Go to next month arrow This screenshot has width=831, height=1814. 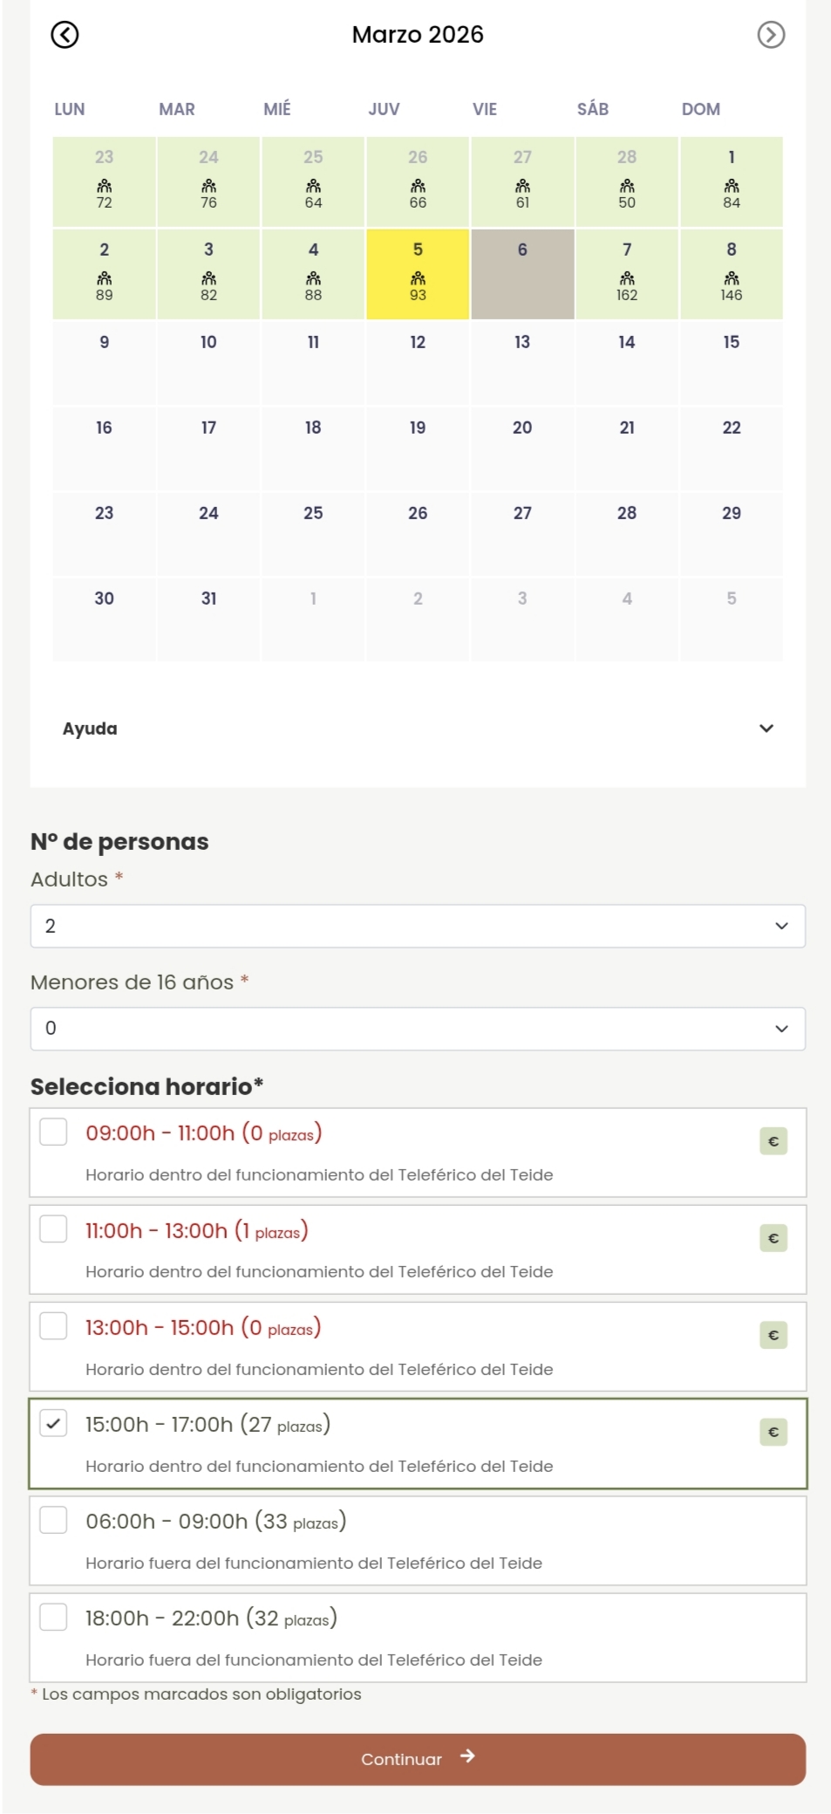tap(771, 35)
